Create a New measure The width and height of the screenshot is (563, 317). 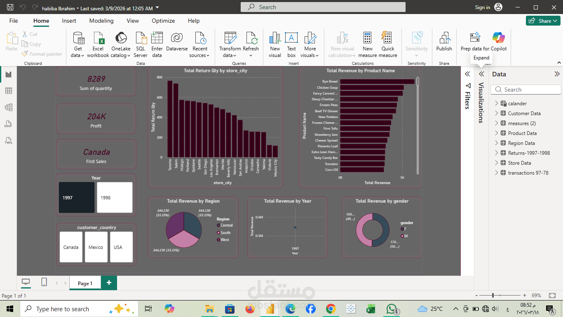click(x=368, y=45)
